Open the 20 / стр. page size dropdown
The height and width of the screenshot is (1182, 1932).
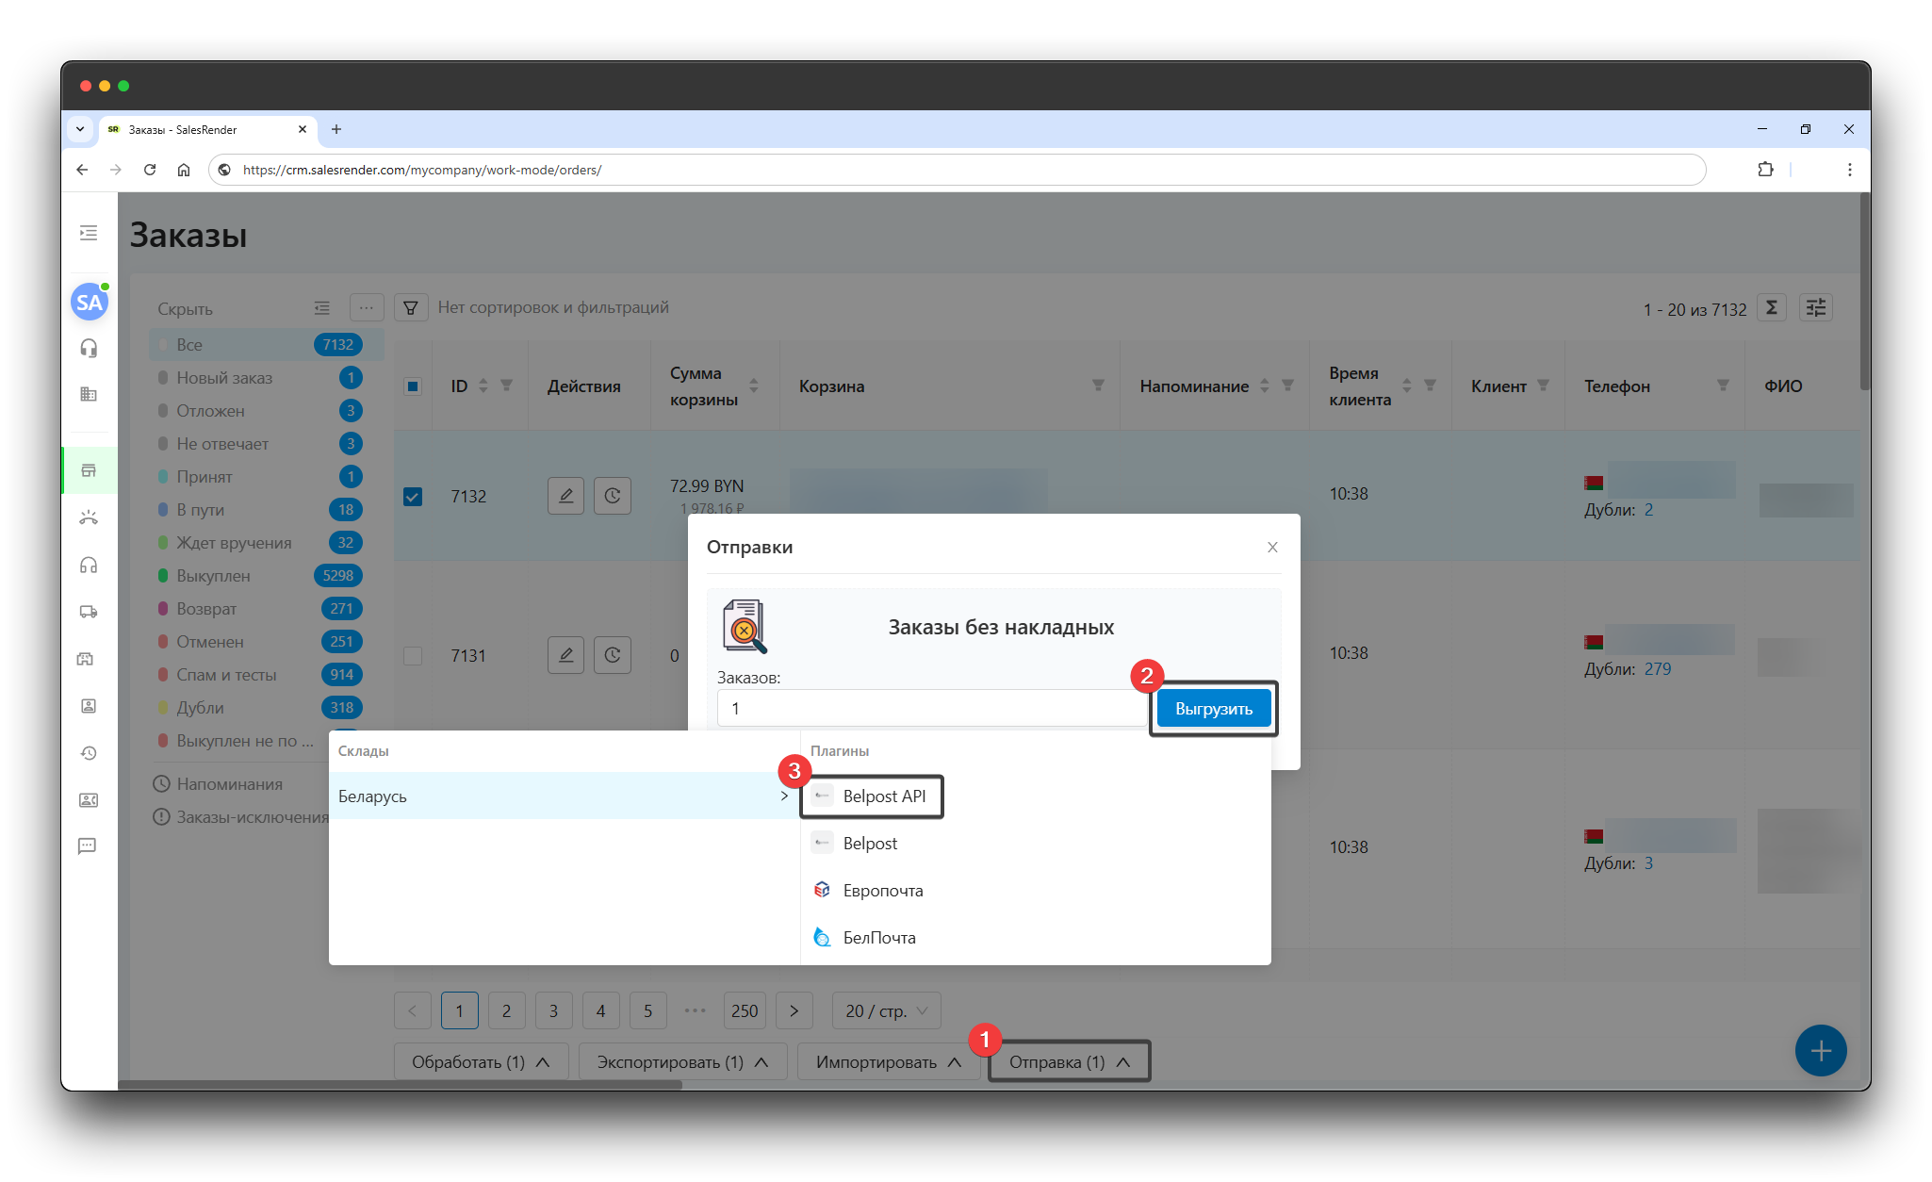coord(886,1010)
